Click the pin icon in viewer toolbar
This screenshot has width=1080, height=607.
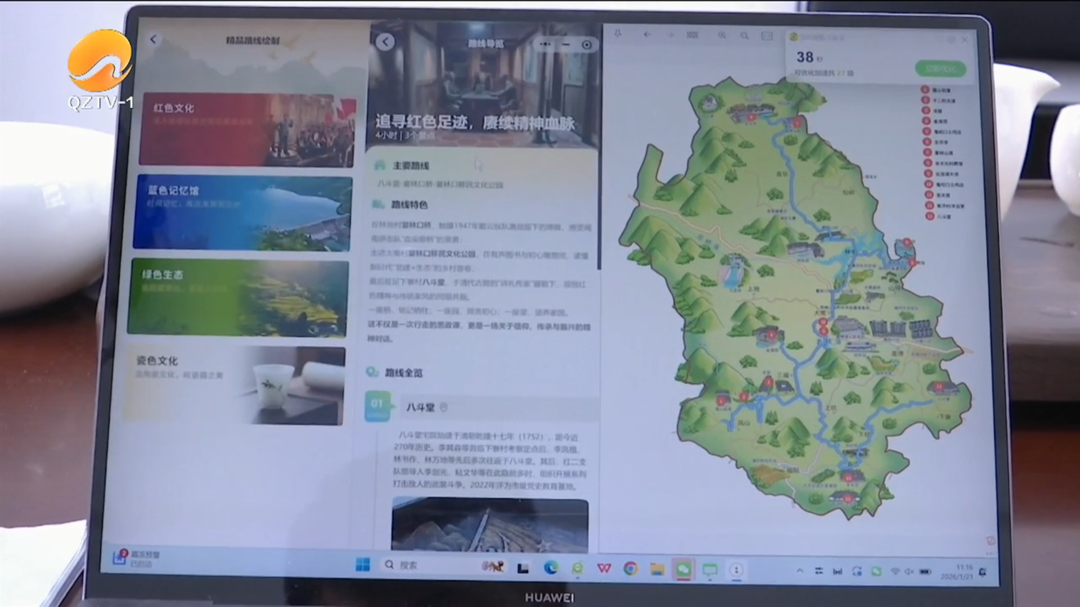[618, 34]
